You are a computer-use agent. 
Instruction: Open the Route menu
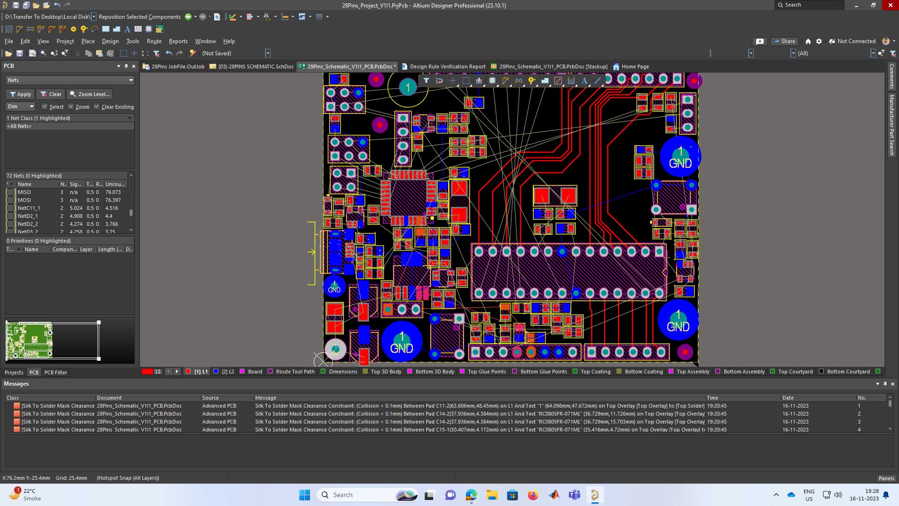[154, 41]
